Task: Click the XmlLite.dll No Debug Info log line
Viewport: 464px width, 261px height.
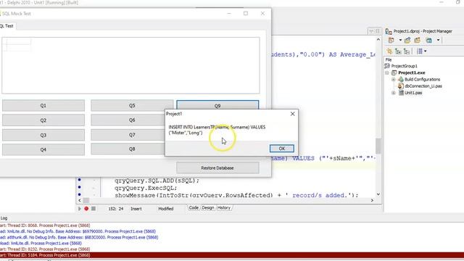Action: [78, 231]
